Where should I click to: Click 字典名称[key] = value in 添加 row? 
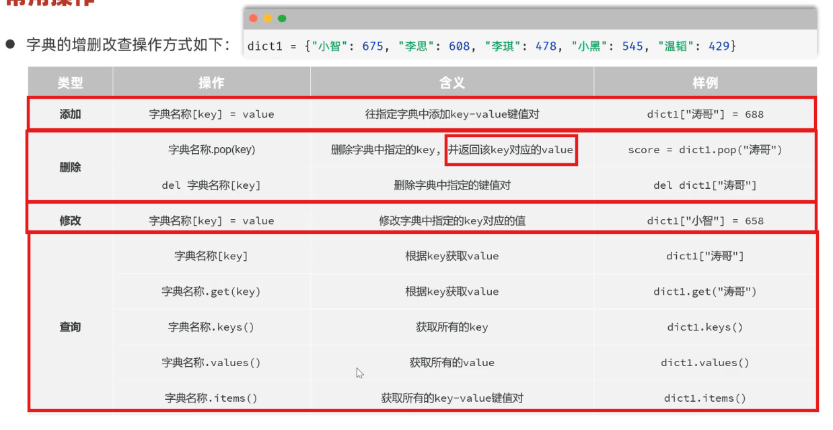tap(211, 114)
